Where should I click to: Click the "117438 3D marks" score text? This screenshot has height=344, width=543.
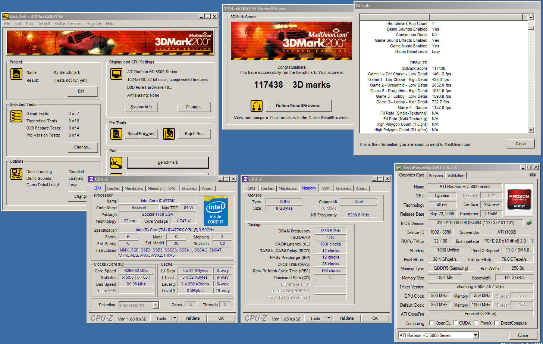pyautogui.click(x=292, y=85)
